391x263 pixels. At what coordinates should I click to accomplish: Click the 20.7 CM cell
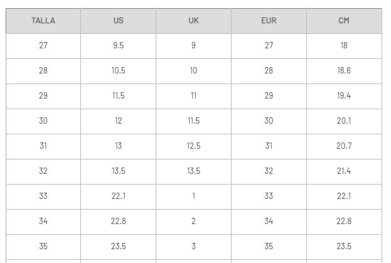(344, 146)
